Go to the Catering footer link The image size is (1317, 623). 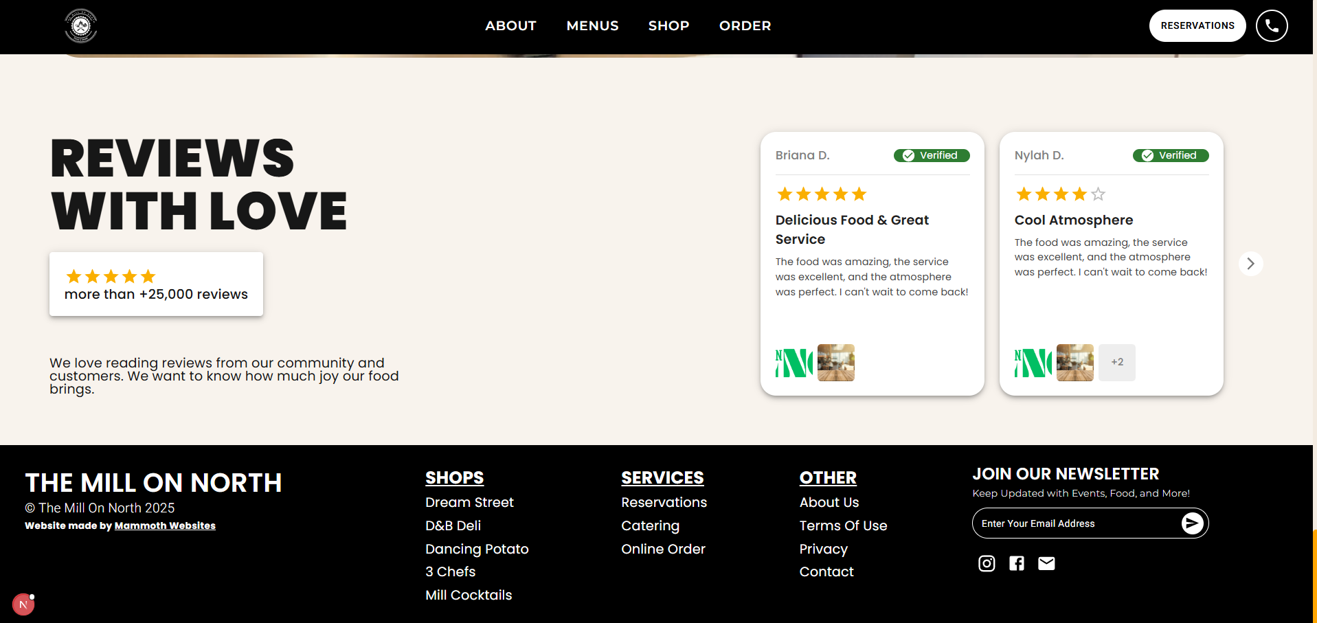click(650, 525)
